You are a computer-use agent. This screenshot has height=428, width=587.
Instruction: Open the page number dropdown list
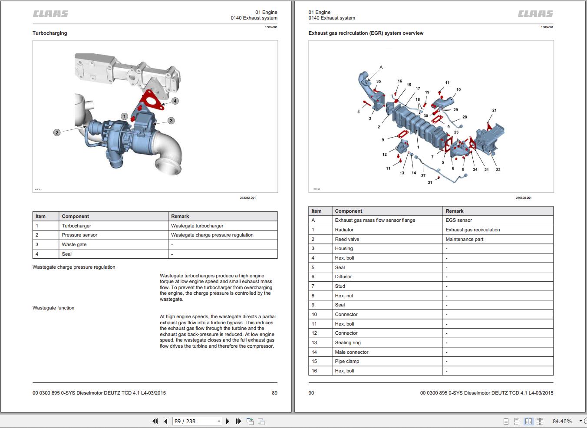point(219,421)
